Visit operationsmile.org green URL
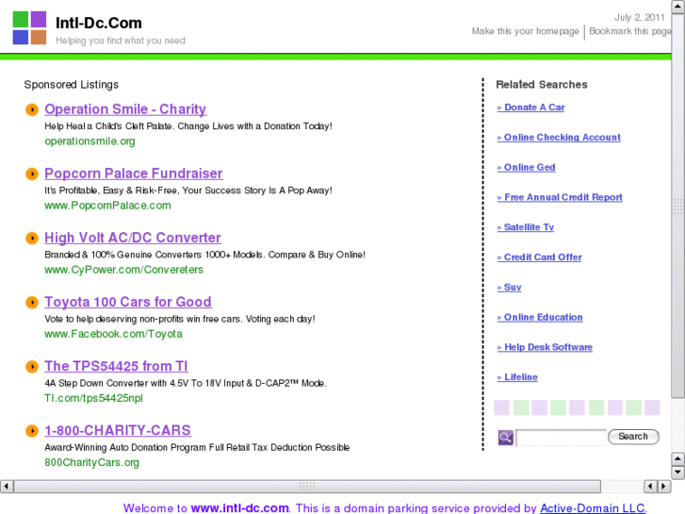Screen dimensions: 685x514 pyautogui.click(x=90, y=141)
